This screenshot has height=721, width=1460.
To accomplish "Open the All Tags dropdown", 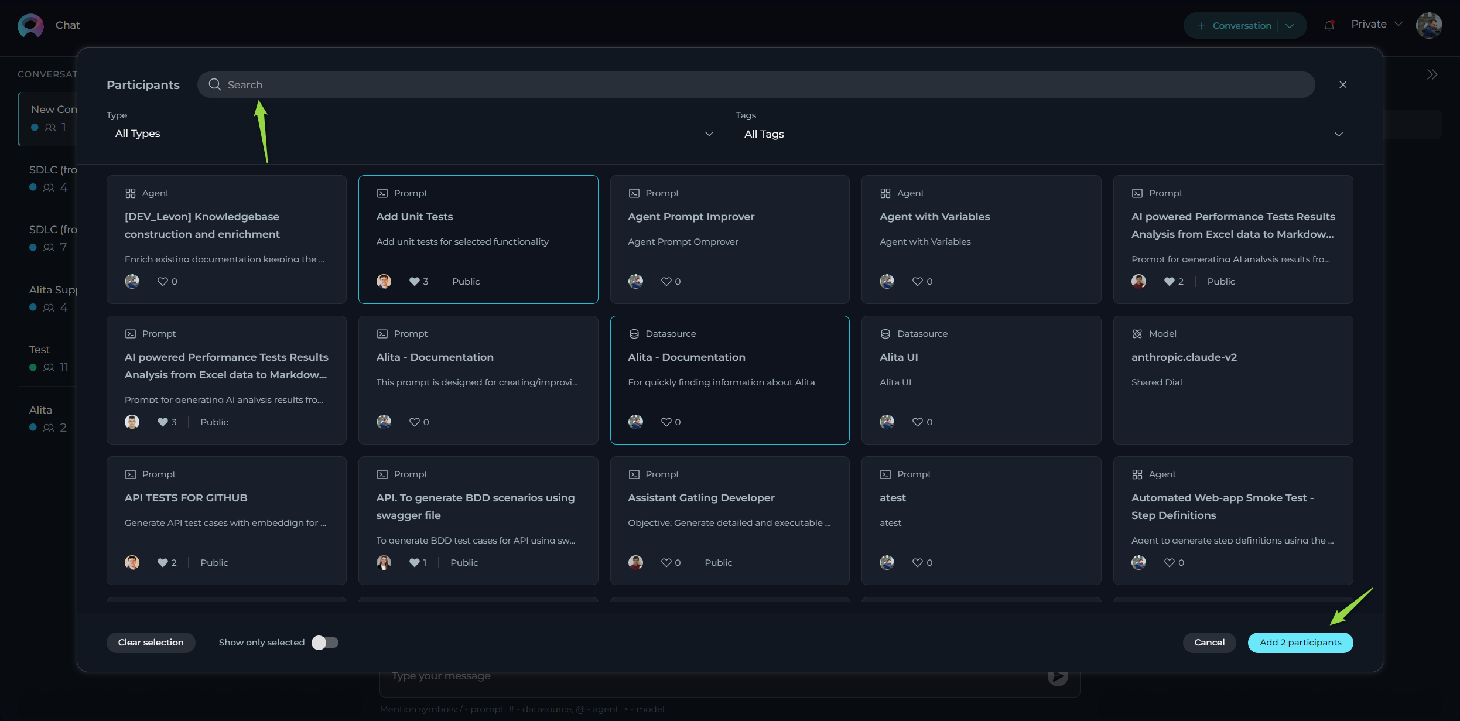I will click(1044, 134).
